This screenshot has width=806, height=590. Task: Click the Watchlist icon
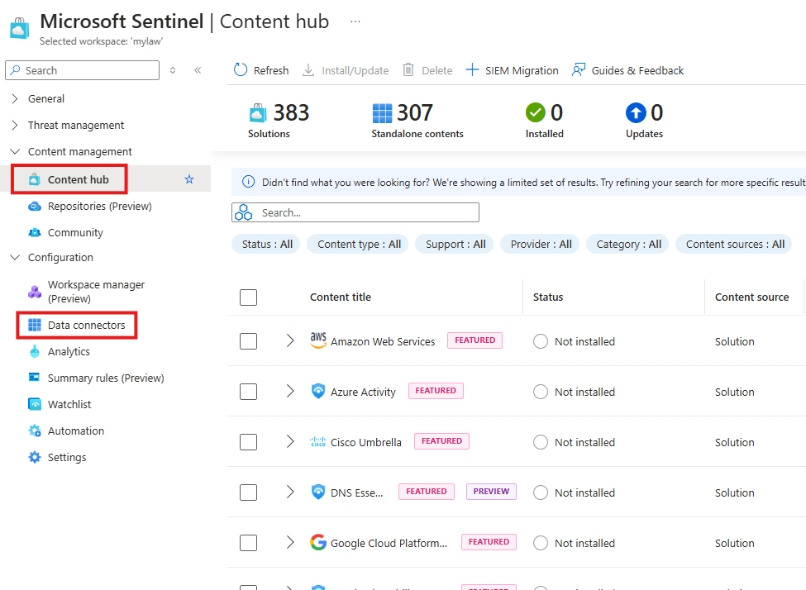tap(35, 404)
